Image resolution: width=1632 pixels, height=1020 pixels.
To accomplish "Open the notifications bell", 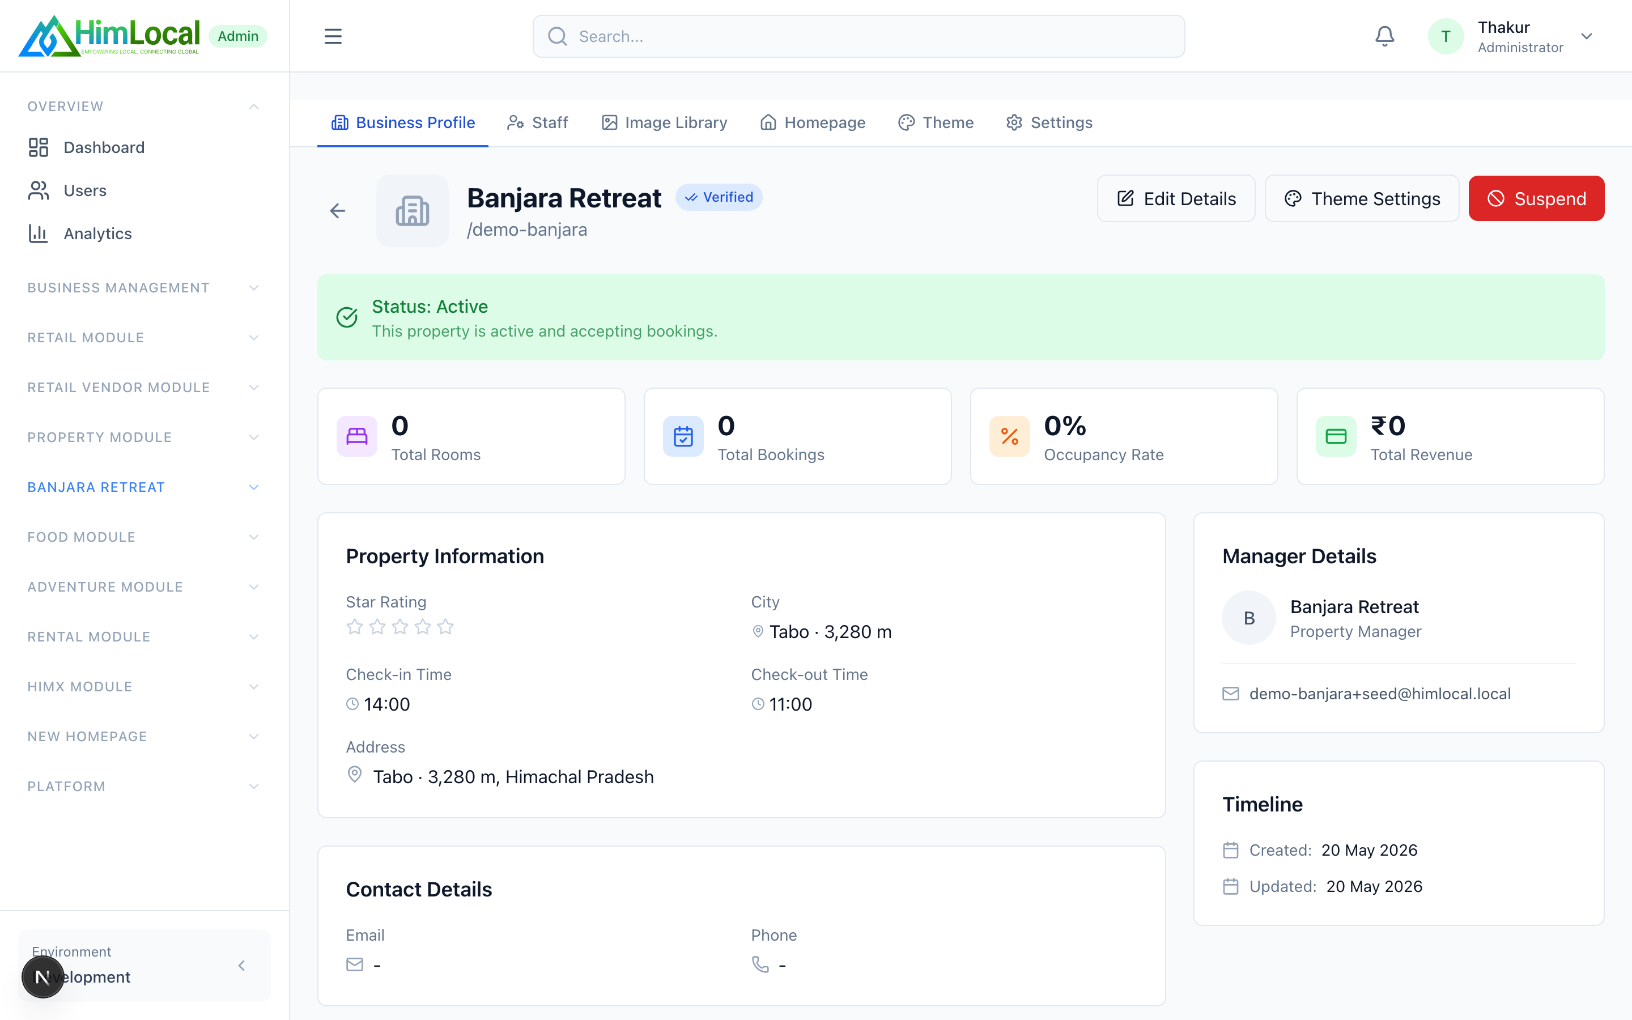I will [x=1384, y=36].
